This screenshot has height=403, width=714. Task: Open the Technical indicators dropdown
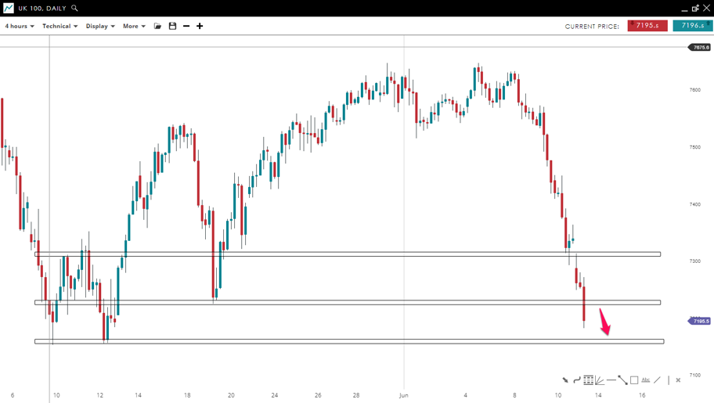click(x=59, y=26)
